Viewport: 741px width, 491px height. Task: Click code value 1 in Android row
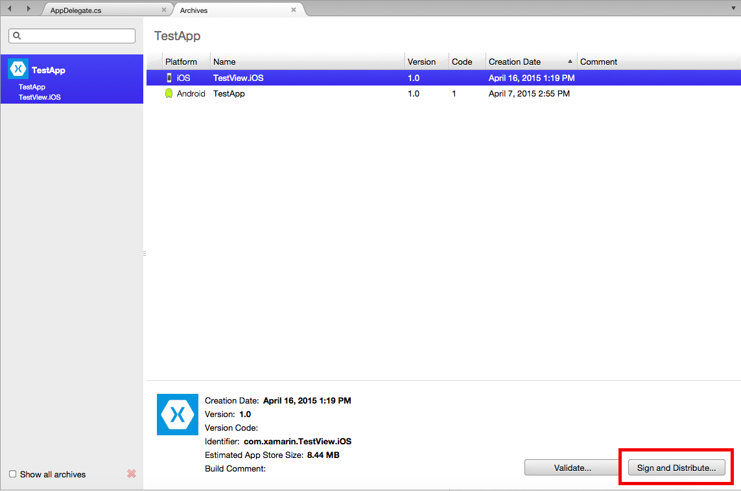pos(454,93)
